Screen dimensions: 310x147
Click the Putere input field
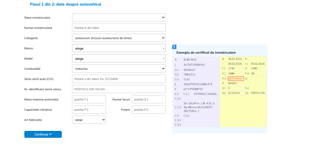pos(148,109)
